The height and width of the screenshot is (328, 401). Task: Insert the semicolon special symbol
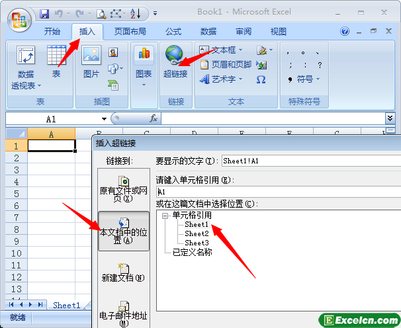(x=290, y=65)
